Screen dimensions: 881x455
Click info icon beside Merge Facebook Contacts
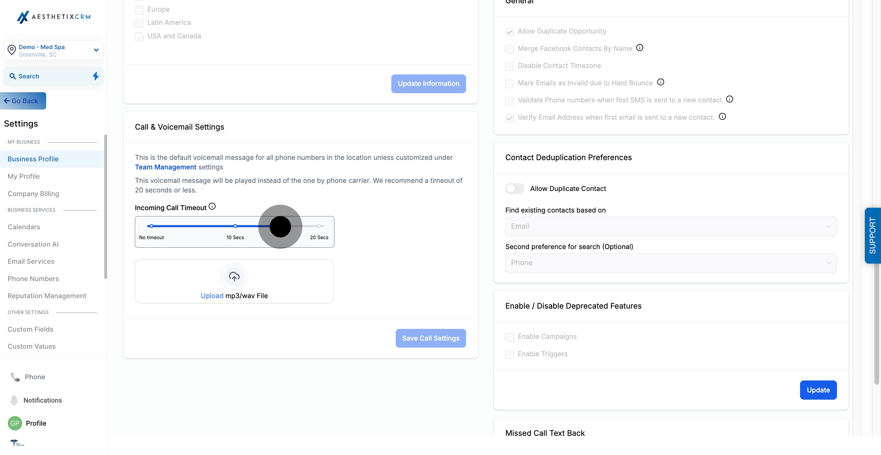pyautogui.click(x=639, y=48)
